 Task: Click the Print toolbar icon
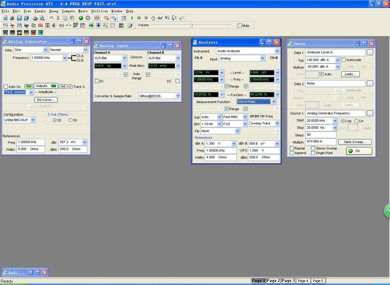click(x=35, y=18)
